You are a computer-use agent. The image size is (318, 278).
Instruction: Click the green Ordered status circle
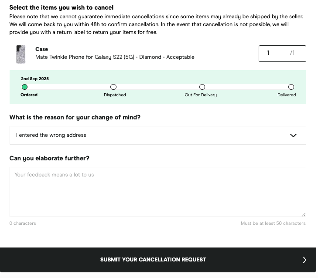[x=24, y=87]
